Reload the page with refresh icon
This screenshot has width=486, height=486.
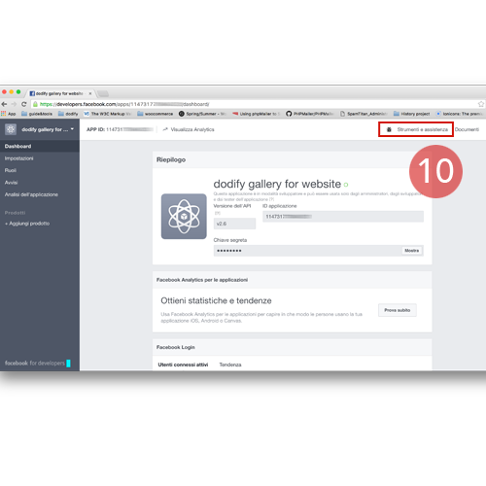pyautogui.click(x=23, y=104)
